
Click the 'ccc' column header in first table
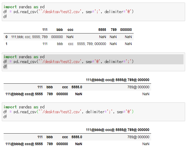(70, 30)
